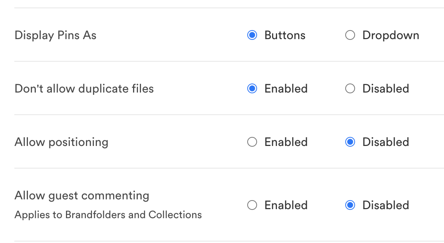
Task: Click the "Buttons" option label text
Action: (x=285, y=35)
